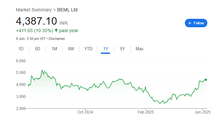This screenshot has width=223, height=119.
Task: Click the plus icon in Follow button
Action: [x=190, y=23]
